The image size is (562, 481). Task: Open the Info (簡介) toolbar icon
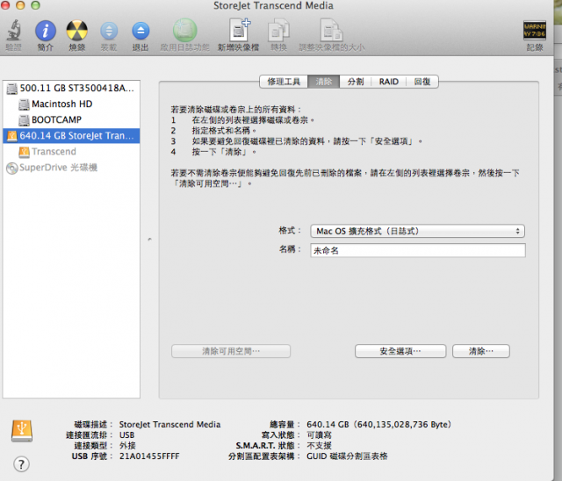point(45,31)
